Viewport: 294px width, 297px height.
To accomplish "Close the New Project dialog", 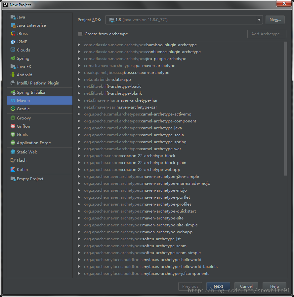I will click(284, 3).
